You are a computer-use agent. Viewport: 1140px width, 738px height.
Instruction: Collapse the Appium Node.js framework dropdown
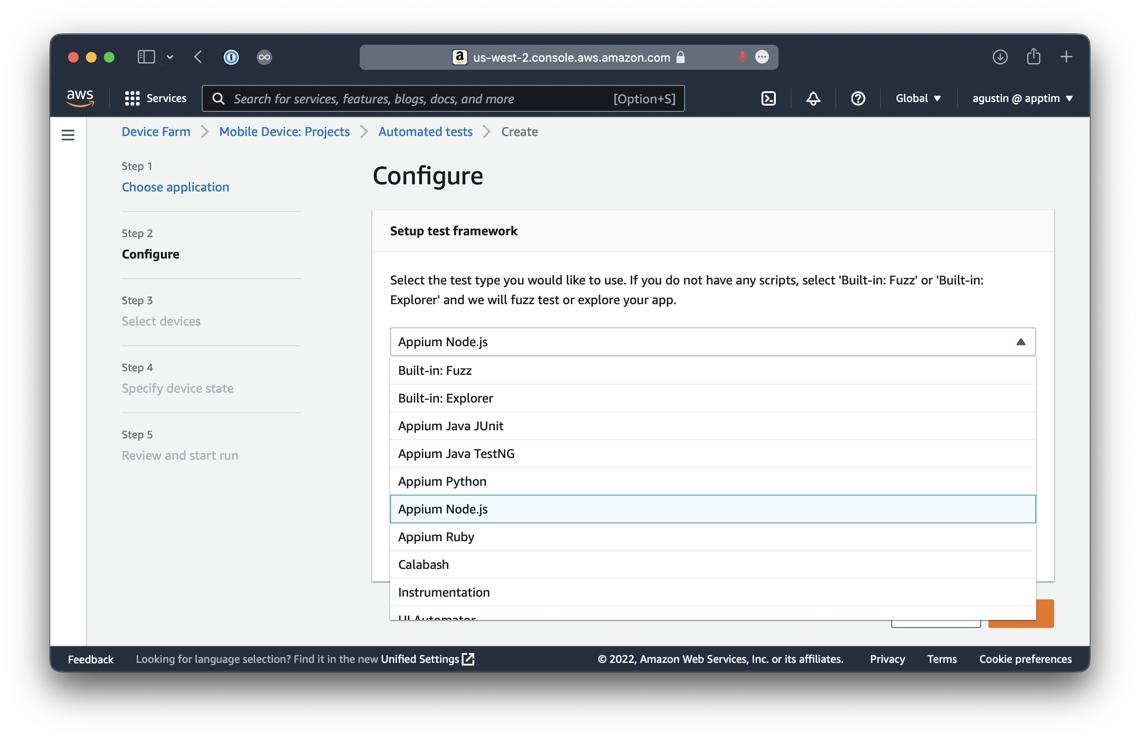pos(1020,342)
